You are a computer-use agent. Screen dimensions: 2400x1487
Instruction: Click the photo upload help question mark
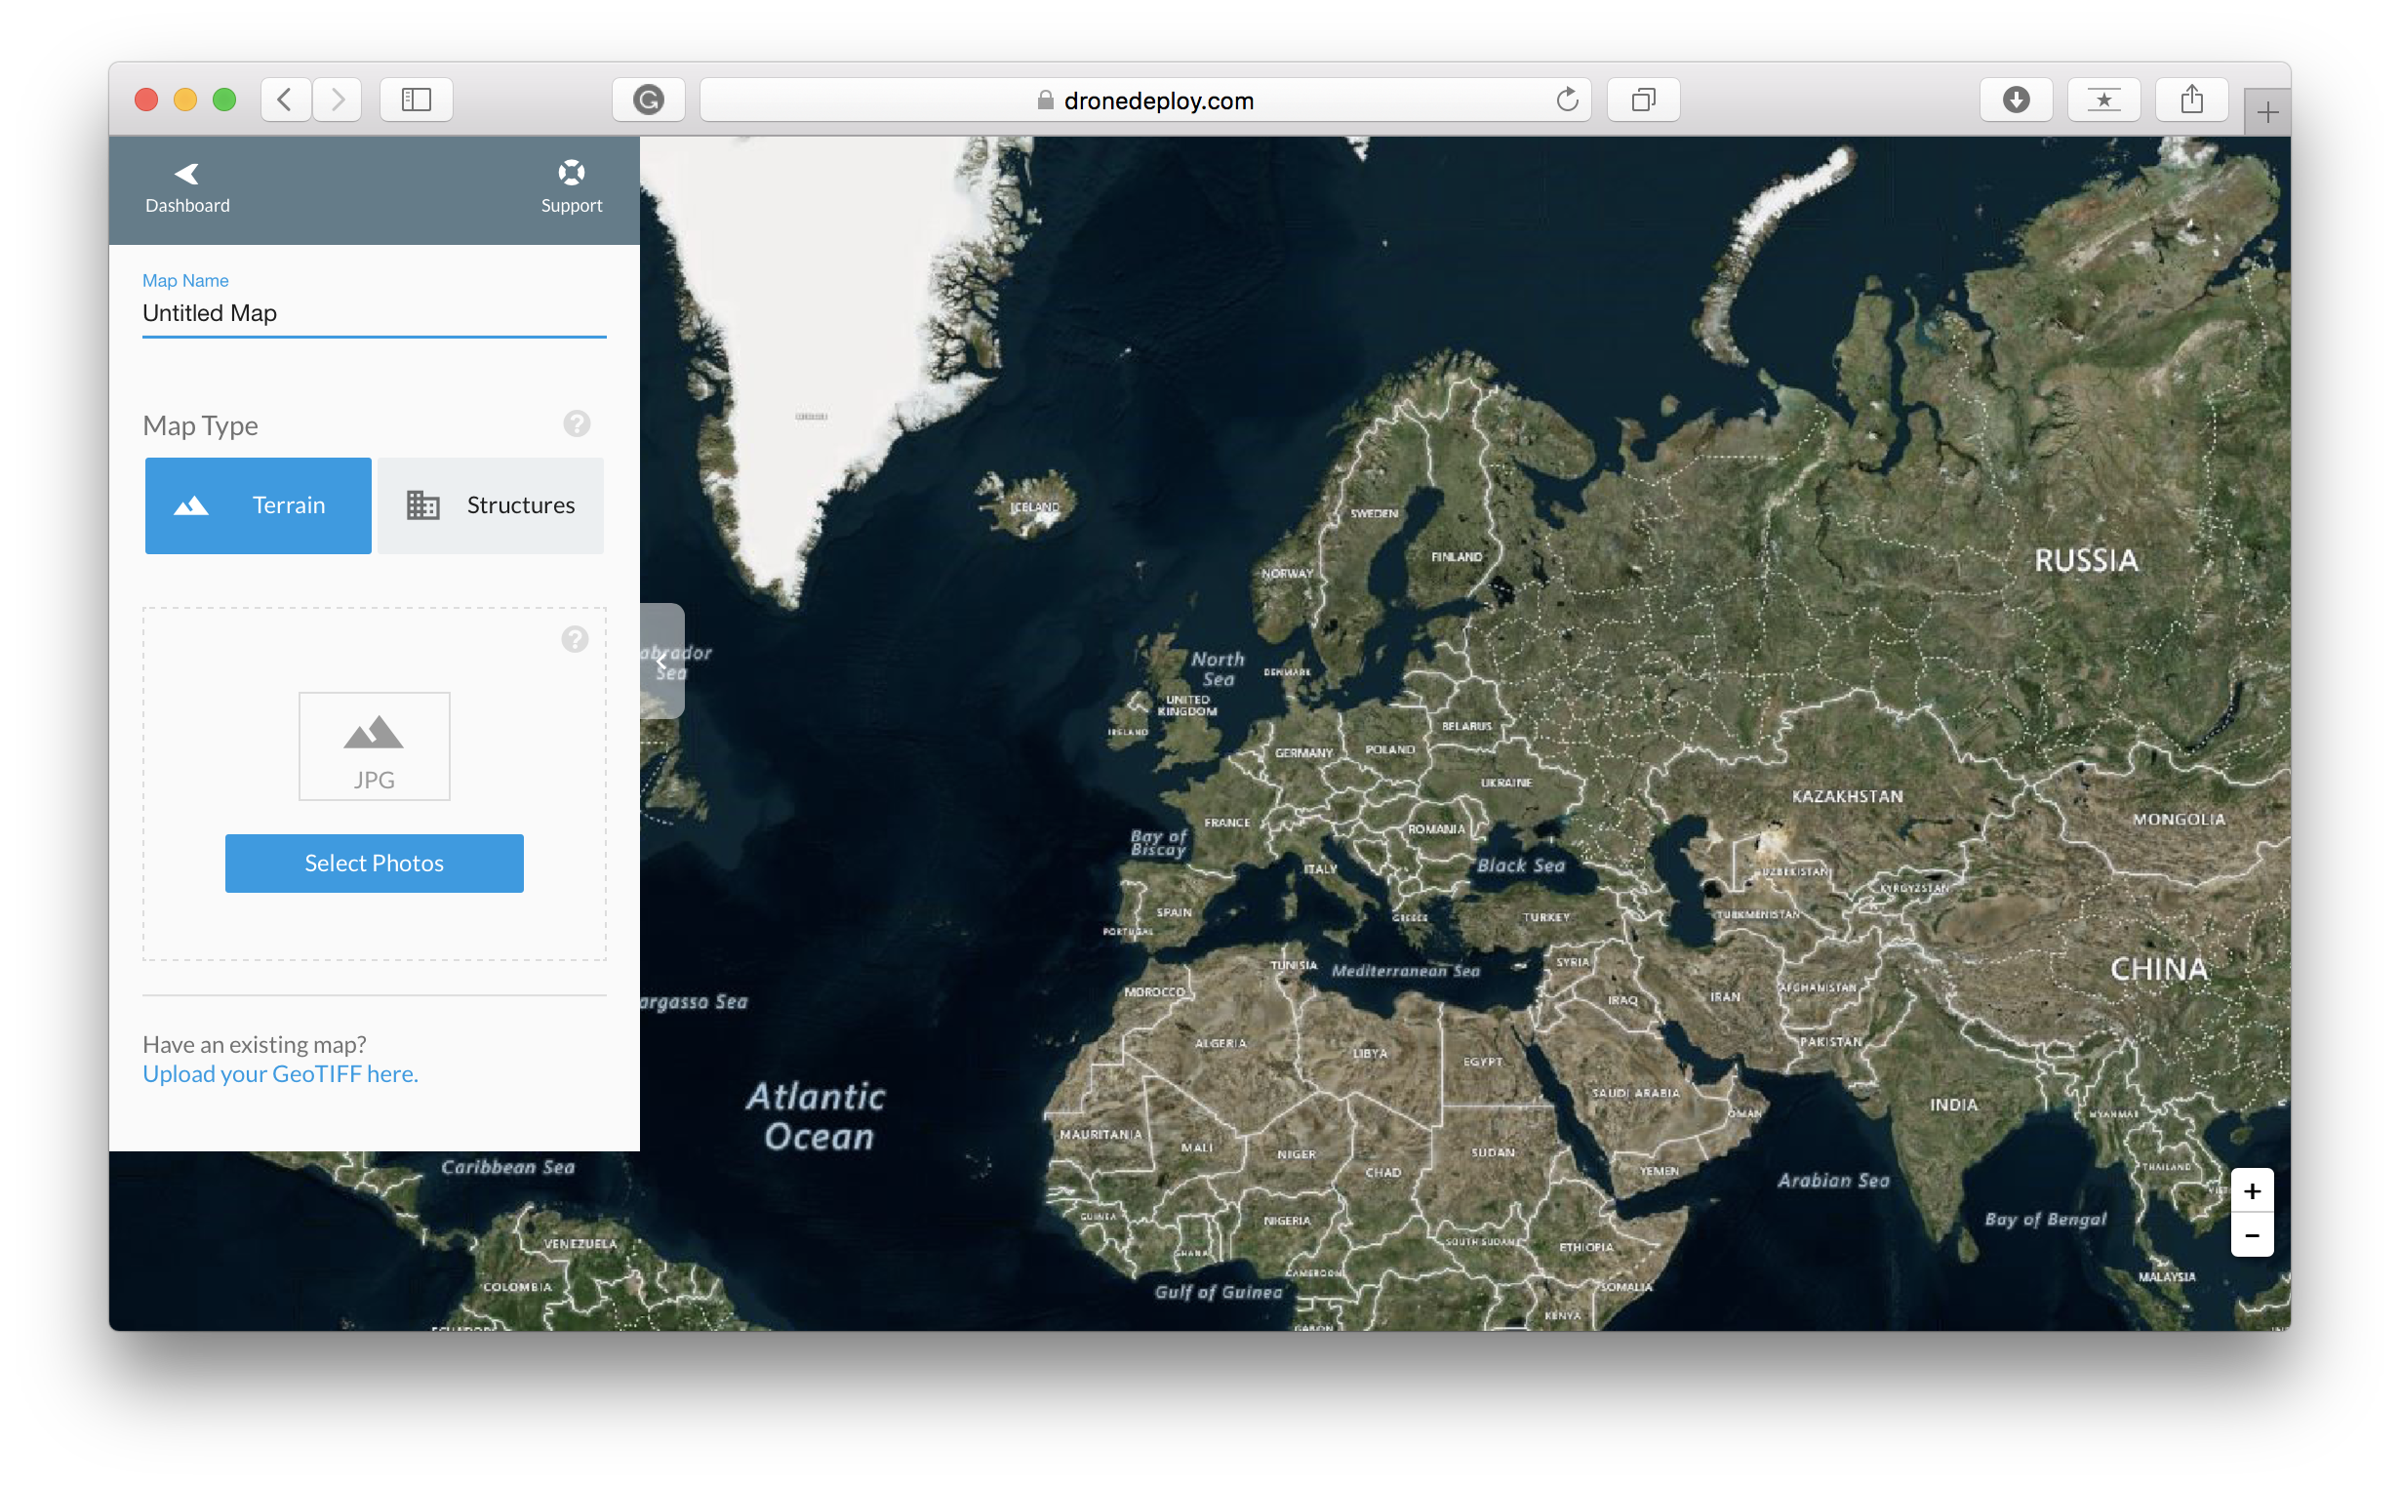(x=576, y=639)
